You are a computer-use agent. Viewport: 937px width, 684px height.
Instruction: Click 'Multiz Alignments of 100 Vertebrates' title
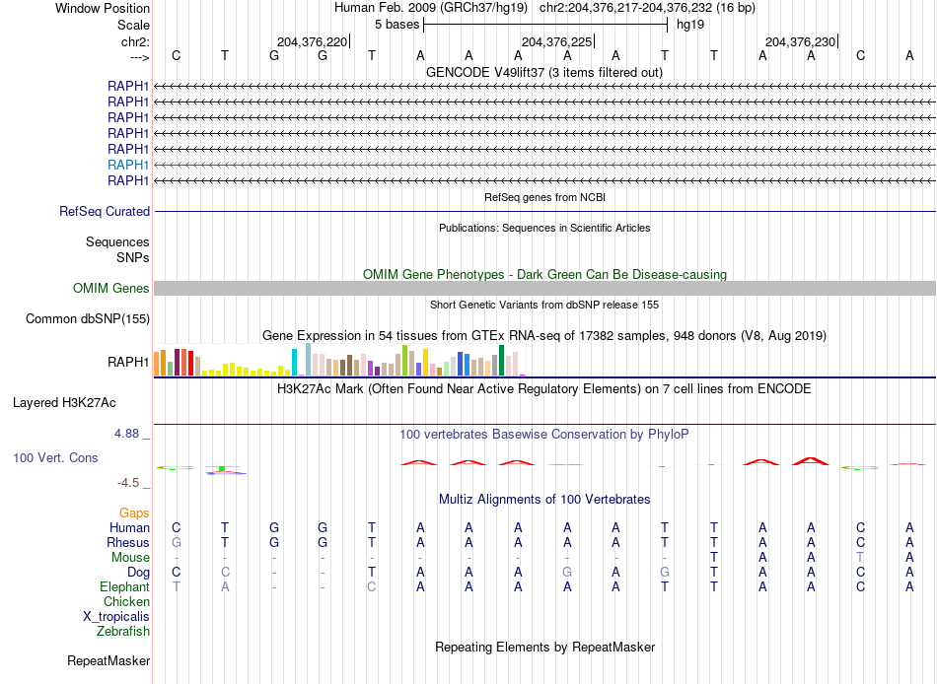544,500
